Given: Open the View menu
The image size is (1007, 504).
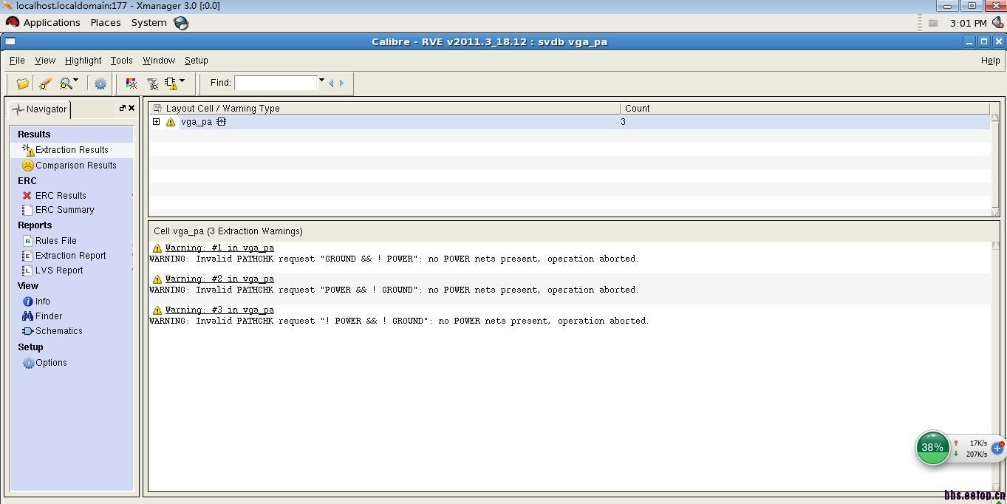Looking at the screenshot, I should click(45, 61).
